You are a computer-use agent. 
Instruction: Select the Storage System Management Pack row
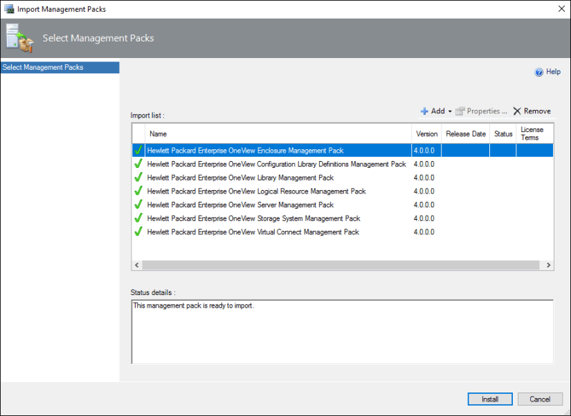[x=343, y=218]
